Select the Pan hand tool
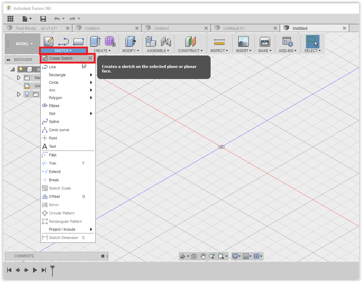Viewport: 362px width, 282px height. tap(203, 256)
